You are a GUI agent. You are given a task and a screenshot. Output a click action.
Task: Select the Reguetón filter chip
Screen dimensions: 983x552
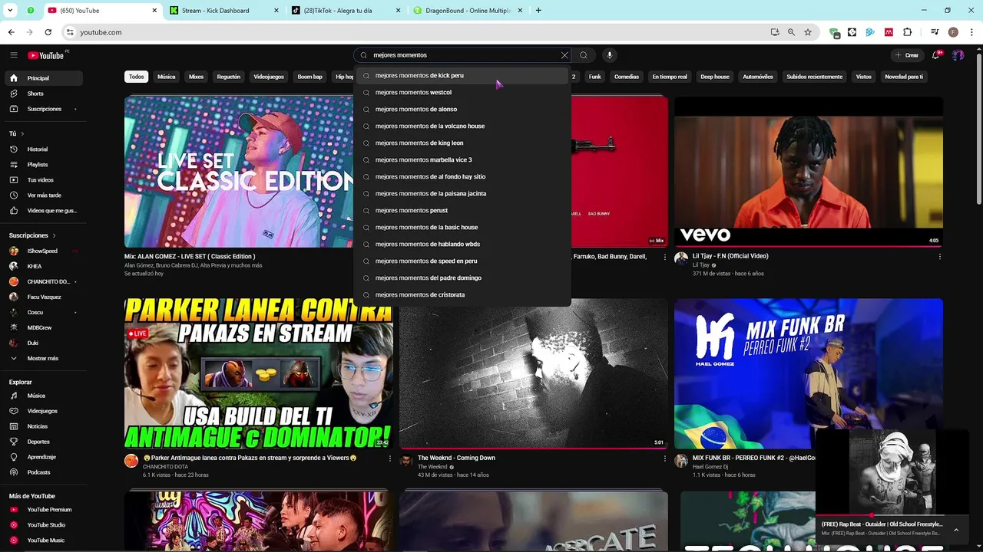point(229,77)
